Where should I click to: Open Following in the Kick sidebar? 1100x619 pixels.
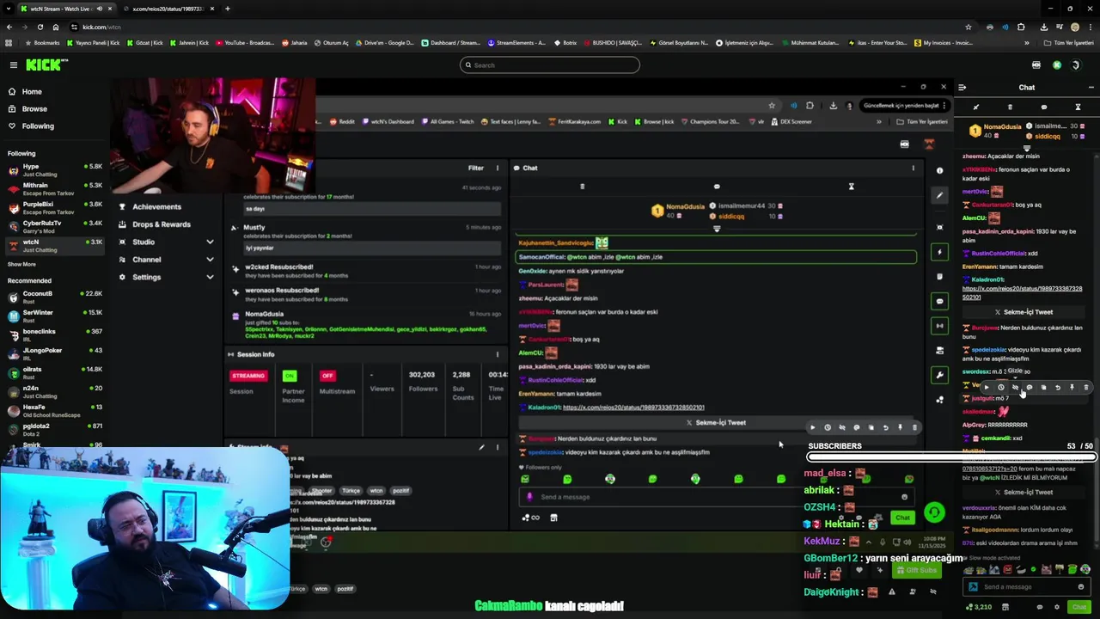pos(37,126)
